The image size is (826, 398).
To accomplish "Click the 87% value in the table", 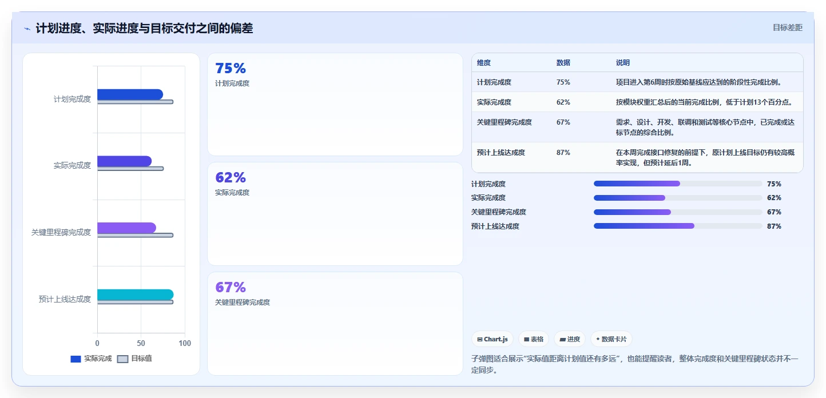I will [563, 153].
